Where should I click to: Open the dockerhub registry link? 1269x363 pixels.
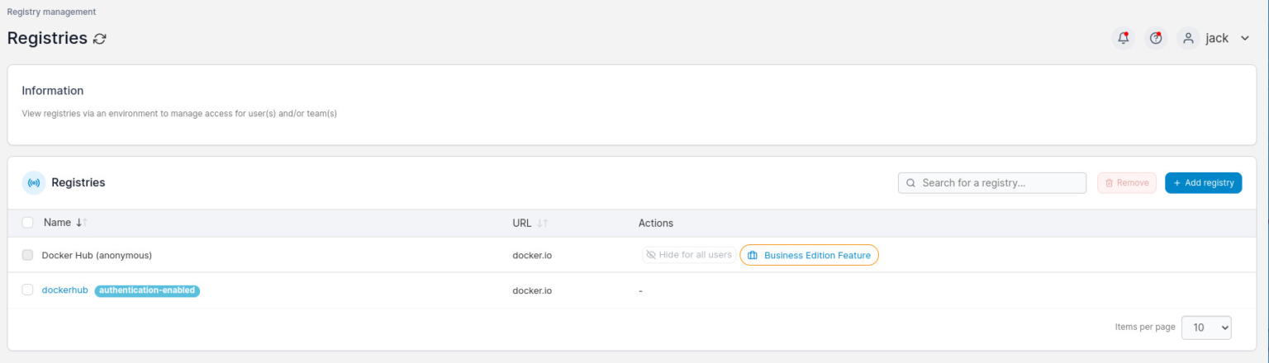click(64, 290)
